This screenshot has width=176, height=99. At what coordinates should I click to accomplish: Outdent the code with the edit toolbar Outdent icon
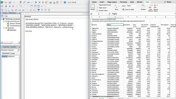pyautogui.click(x=23, y=10)
